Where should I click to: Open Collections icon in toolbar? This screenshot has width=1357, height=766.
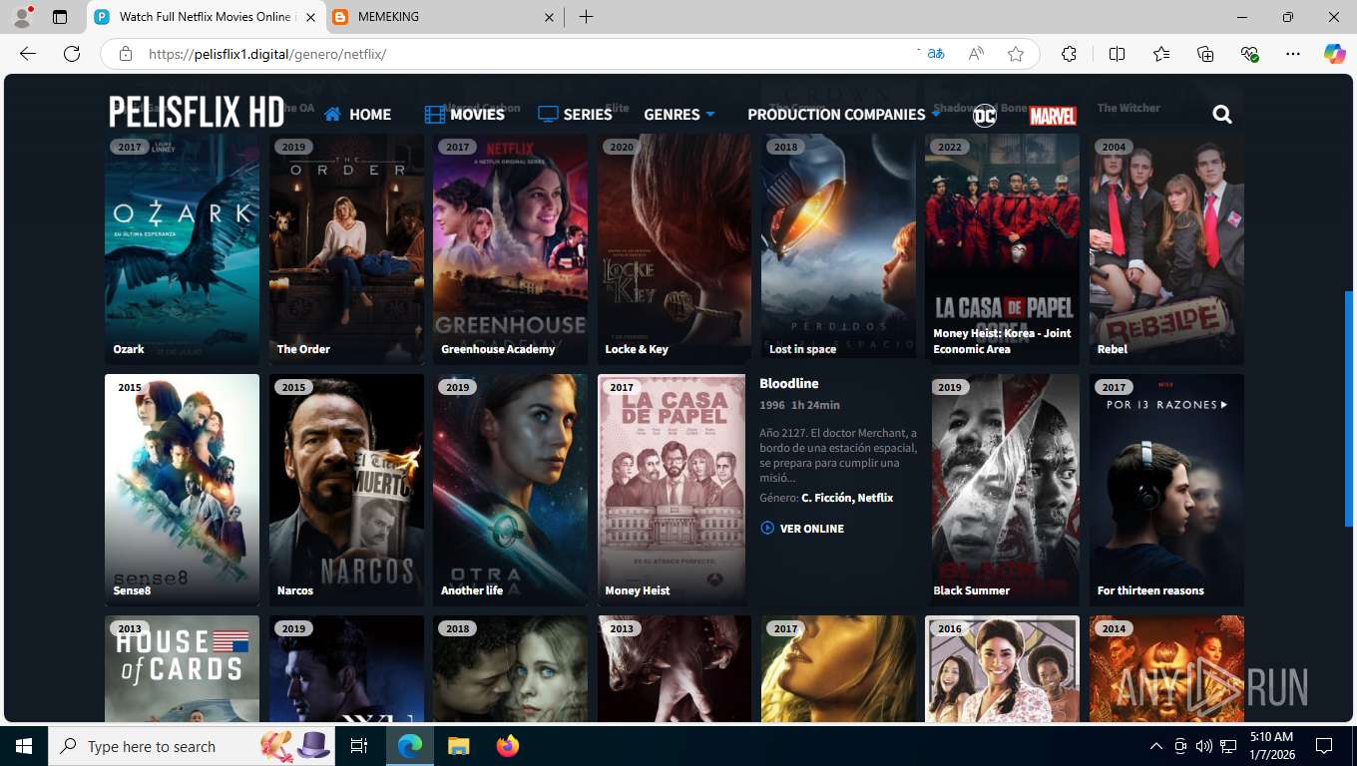pyautogui.click(x=1205, y=54)
